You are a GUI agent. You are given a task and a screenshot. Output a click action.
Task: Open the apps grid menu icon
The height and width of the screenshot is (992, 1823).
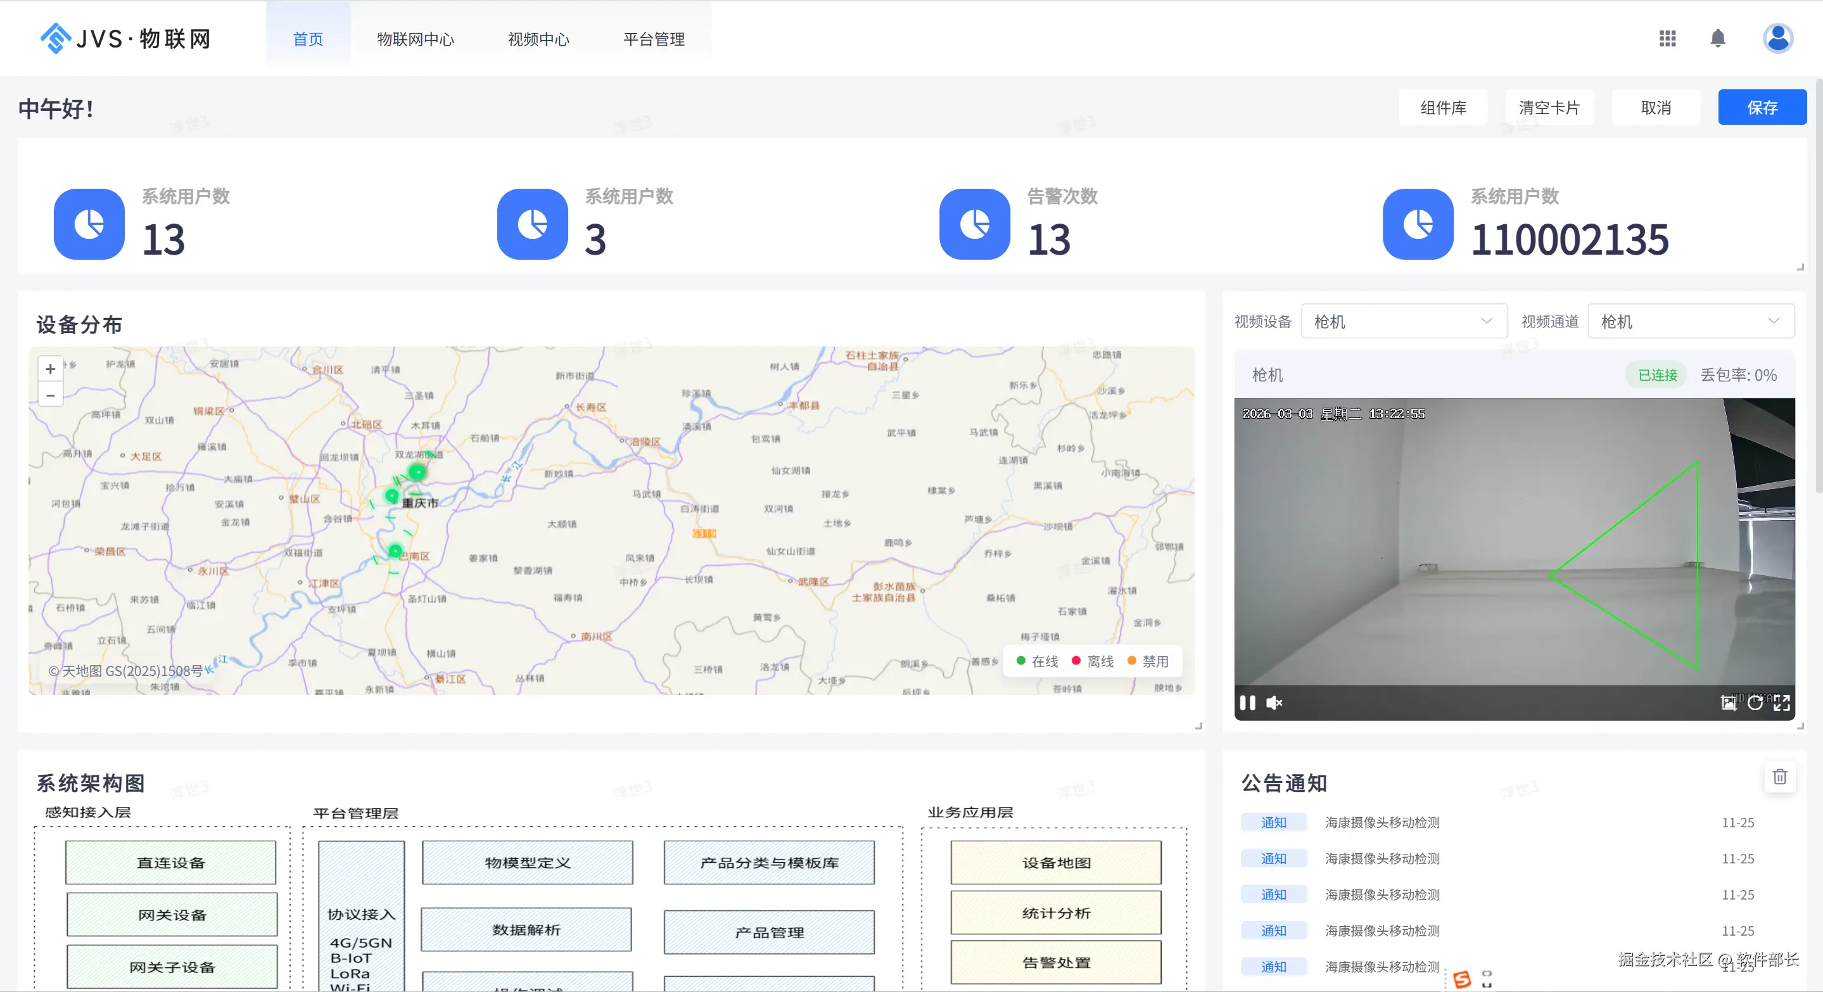pyautogui.click(x=1667, y=38)
